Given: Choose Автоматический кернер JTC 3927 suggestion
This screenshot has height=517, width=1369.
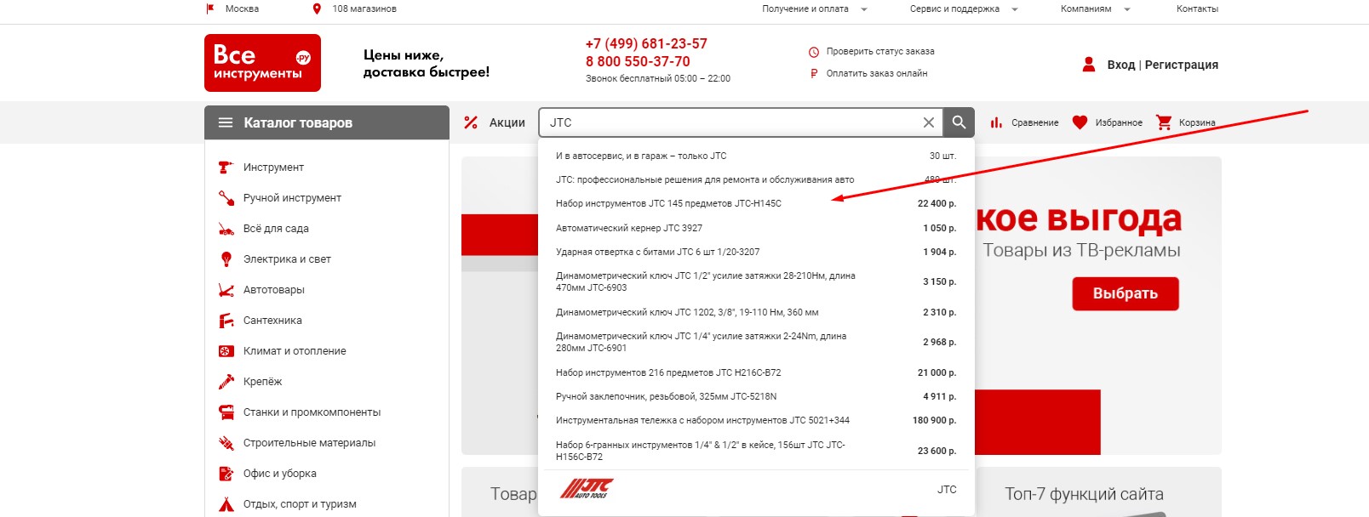Looking at the screenshot, I should tap(629, 228).
